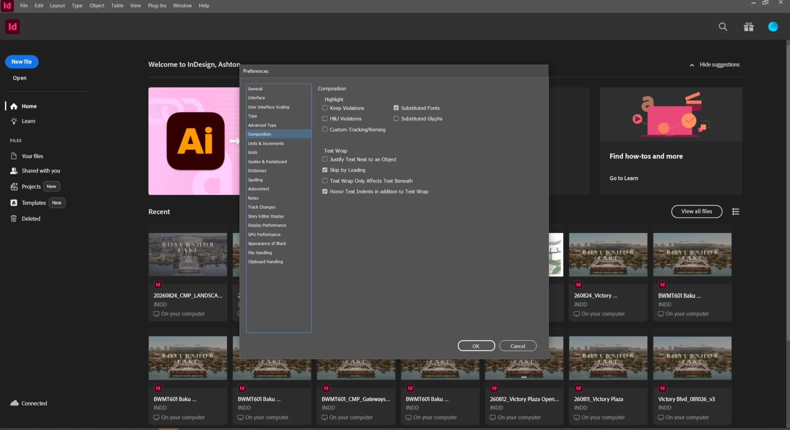Click Id badge on 20260824_CMP_LANDSCA file
The width and height of the screenshot is (790, 430).
158,284
